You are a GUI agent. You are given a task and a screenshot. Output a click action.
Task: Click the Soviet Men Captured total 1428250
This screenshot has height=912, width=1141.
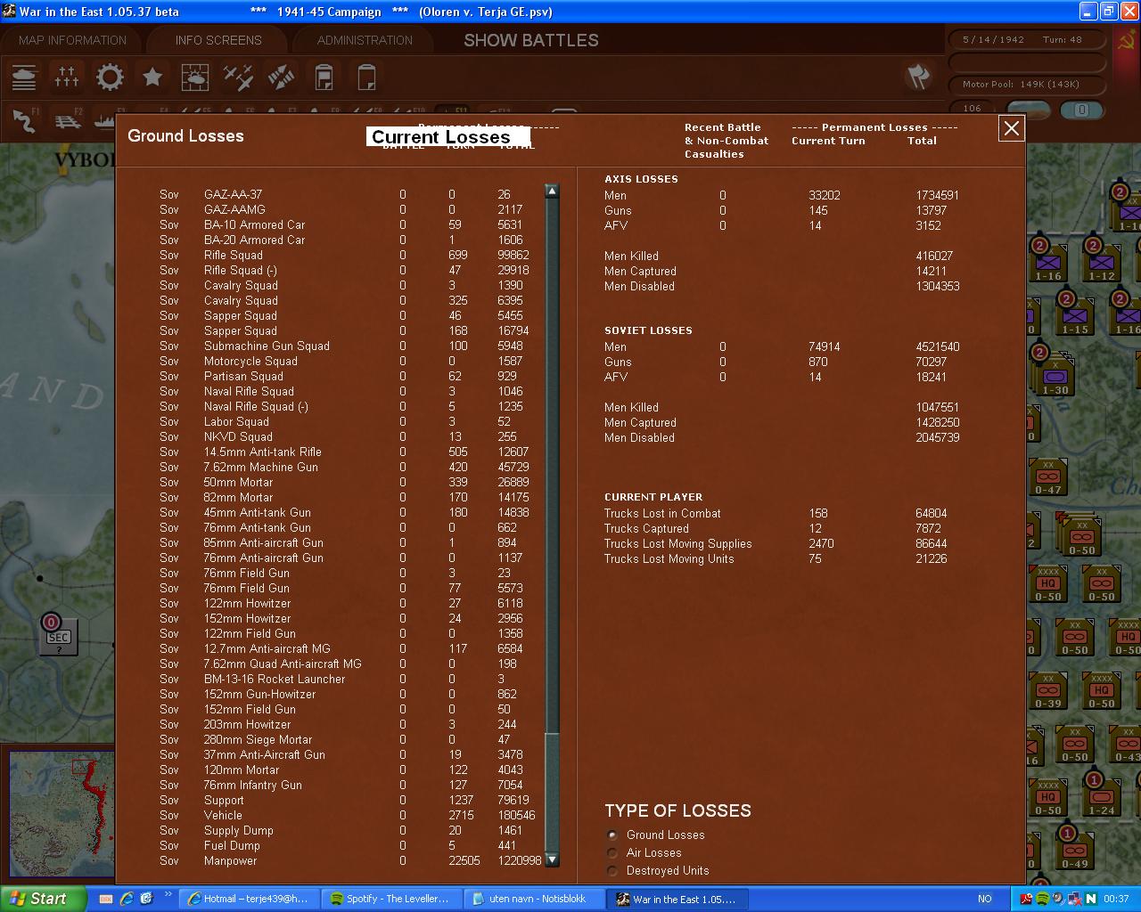tap(937, 422)
